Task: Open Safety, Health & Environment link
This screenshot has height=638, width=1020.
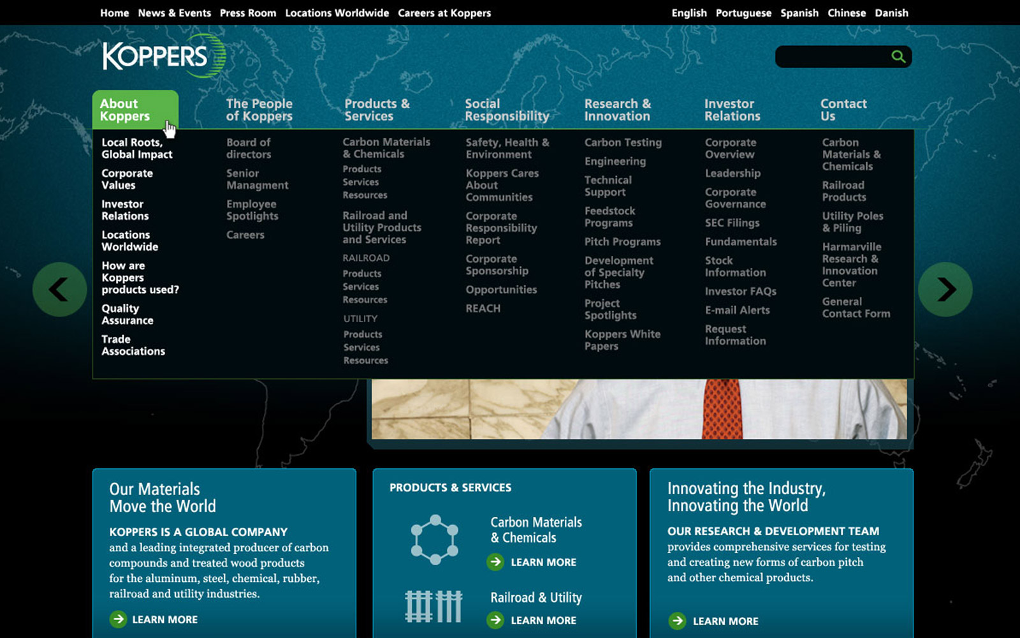Action: coord(507,148)
